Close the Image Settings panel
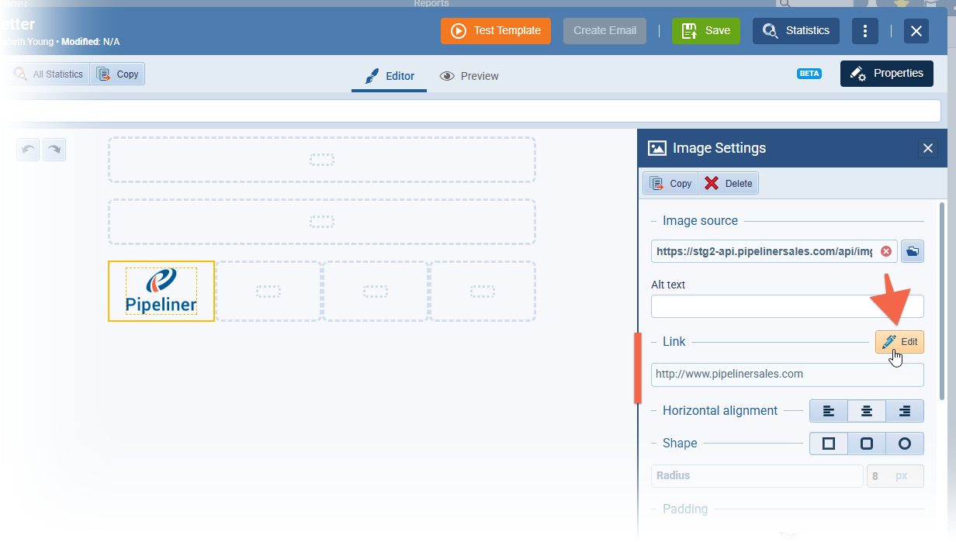956x542 pixels. 927,148
